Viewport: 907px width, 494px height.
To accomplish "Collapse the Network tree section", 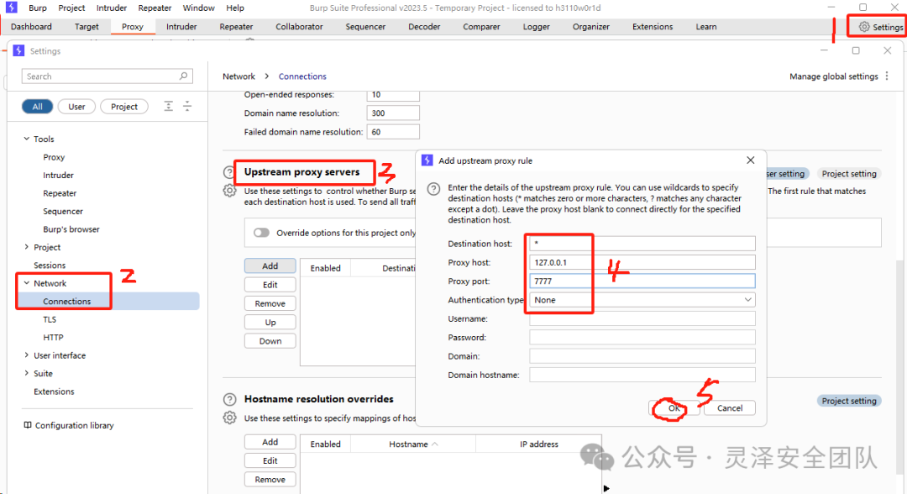I will 27,283.
